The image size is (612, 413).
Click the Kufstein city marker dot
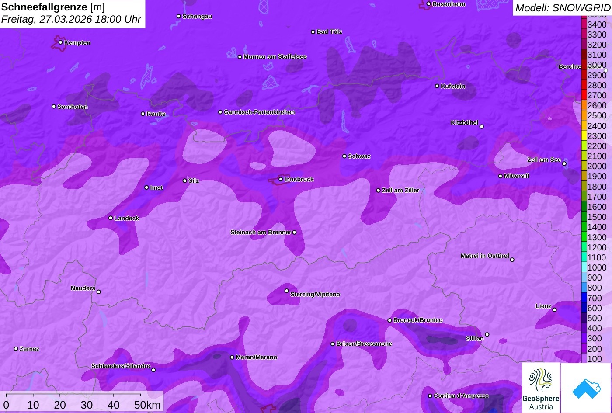(x=437, y=86)
